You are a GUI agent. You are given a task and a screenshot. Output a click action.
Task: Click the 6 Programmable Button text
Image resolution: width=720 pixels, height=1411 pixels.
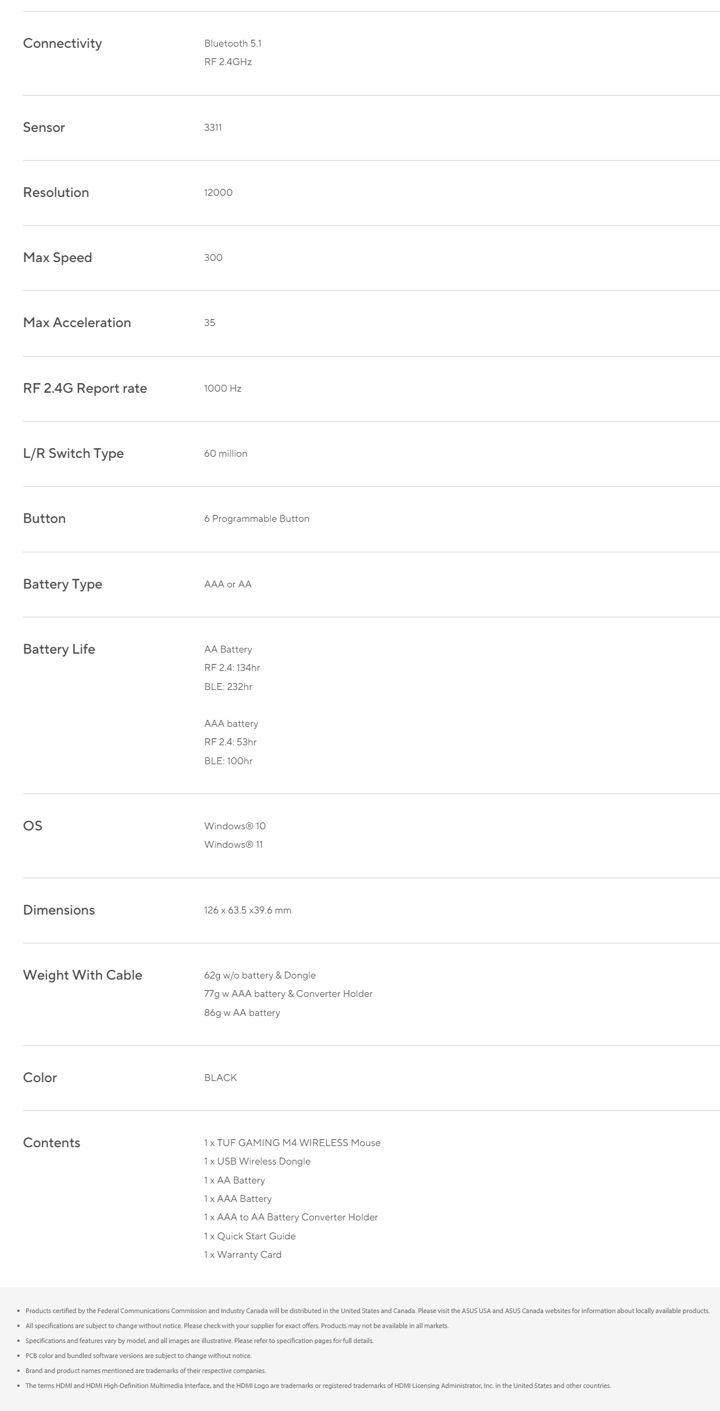point(256,518)
